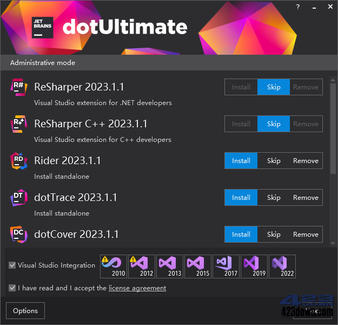Toggle the Visual Studio Integration checkbox

pos(12,265)
